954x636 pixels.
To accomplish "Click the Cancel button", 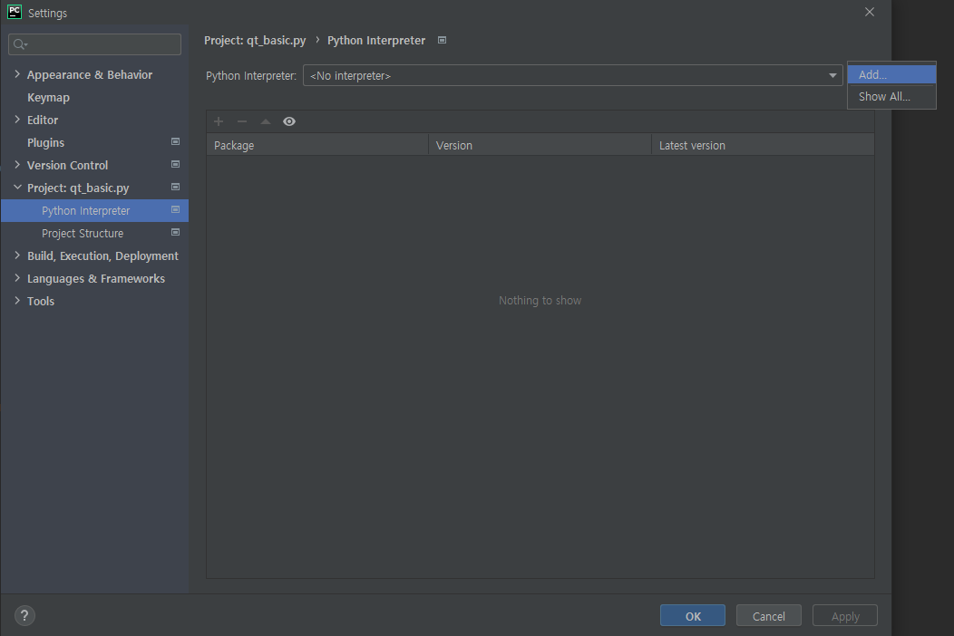I will click(x=768, y=615).
